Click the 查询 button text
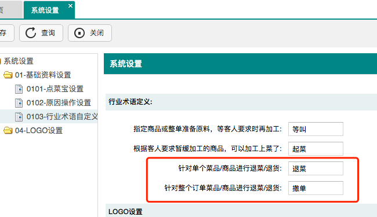The width and height of the screenshot is (377, 217). [48, 33]
